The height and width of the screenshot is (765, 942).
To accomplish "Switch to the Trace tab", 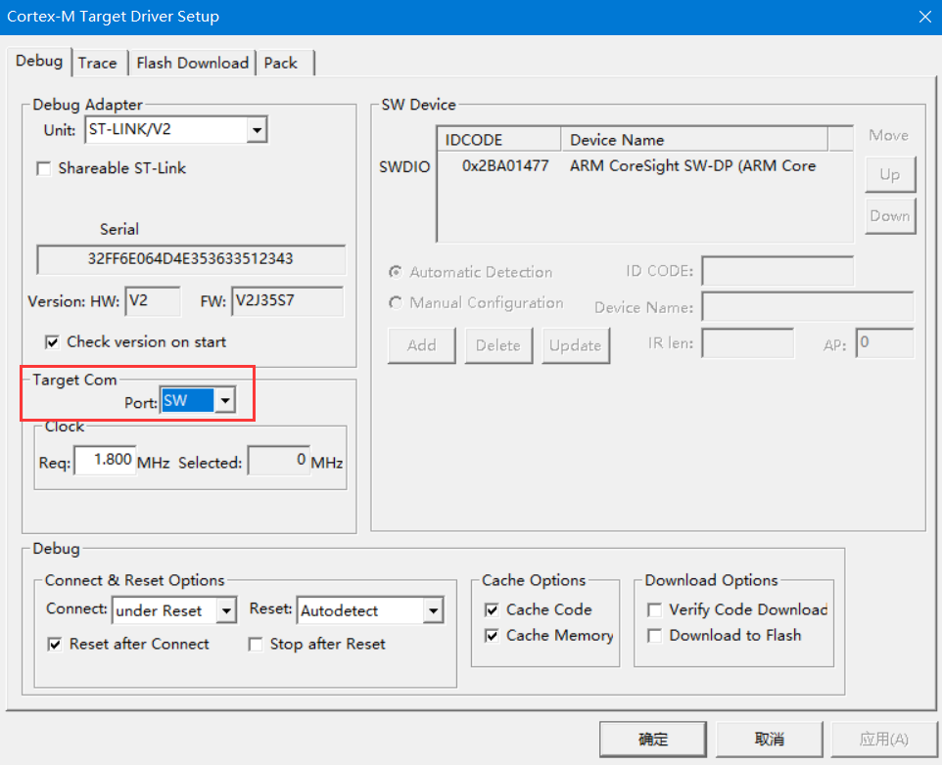I will coord(99,62).
